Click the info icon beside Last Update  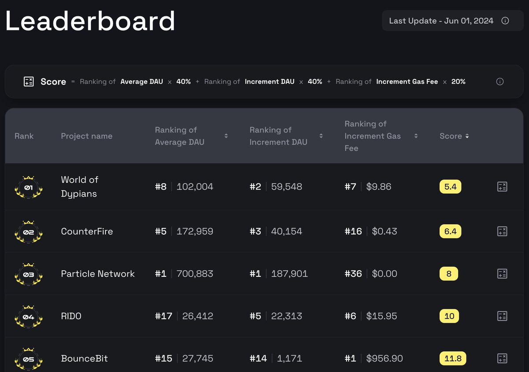click(506, 21)
